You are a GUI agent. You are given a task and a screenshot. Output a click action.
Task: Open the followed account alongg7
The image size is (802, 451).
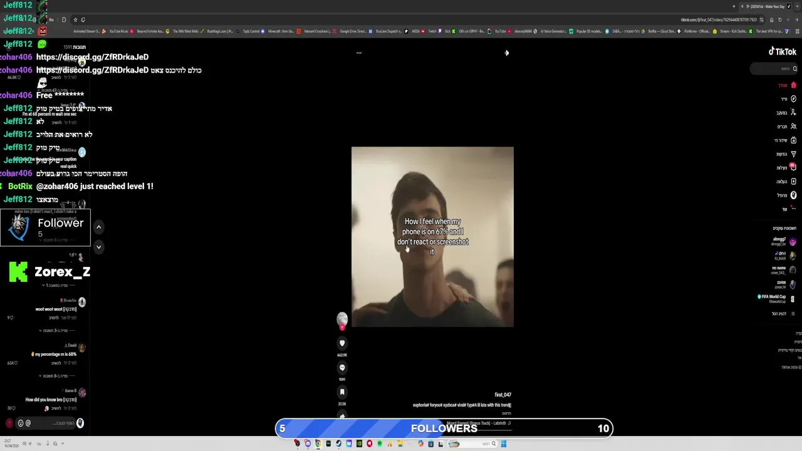coord(784,241)
